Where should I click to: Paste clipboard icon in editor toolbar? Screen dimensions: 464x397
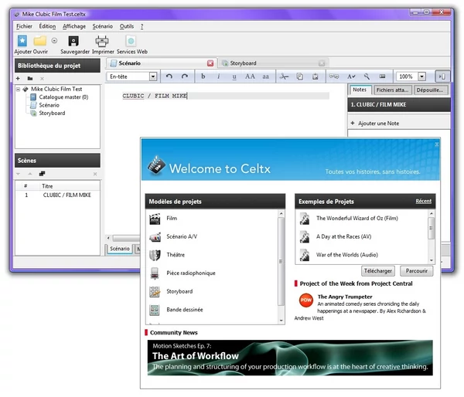(316, 76)
